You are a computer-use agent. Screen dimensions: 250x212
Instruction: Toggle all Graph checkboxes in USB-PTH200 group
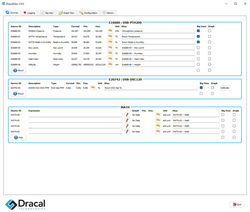coord(209,70)
